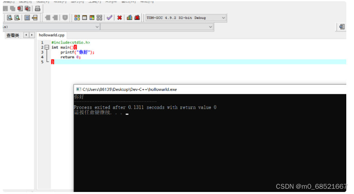
Task: Click the bar chart Profile Analysis icon
Action: (129, 17)
